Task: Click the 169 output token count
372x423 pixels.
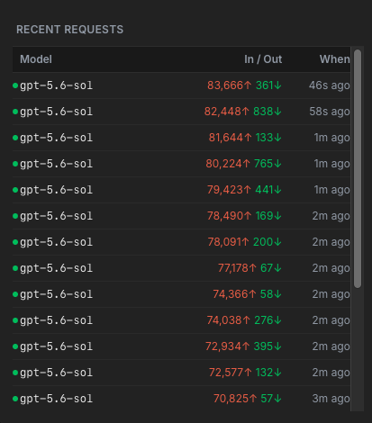Action: point(268,216)
